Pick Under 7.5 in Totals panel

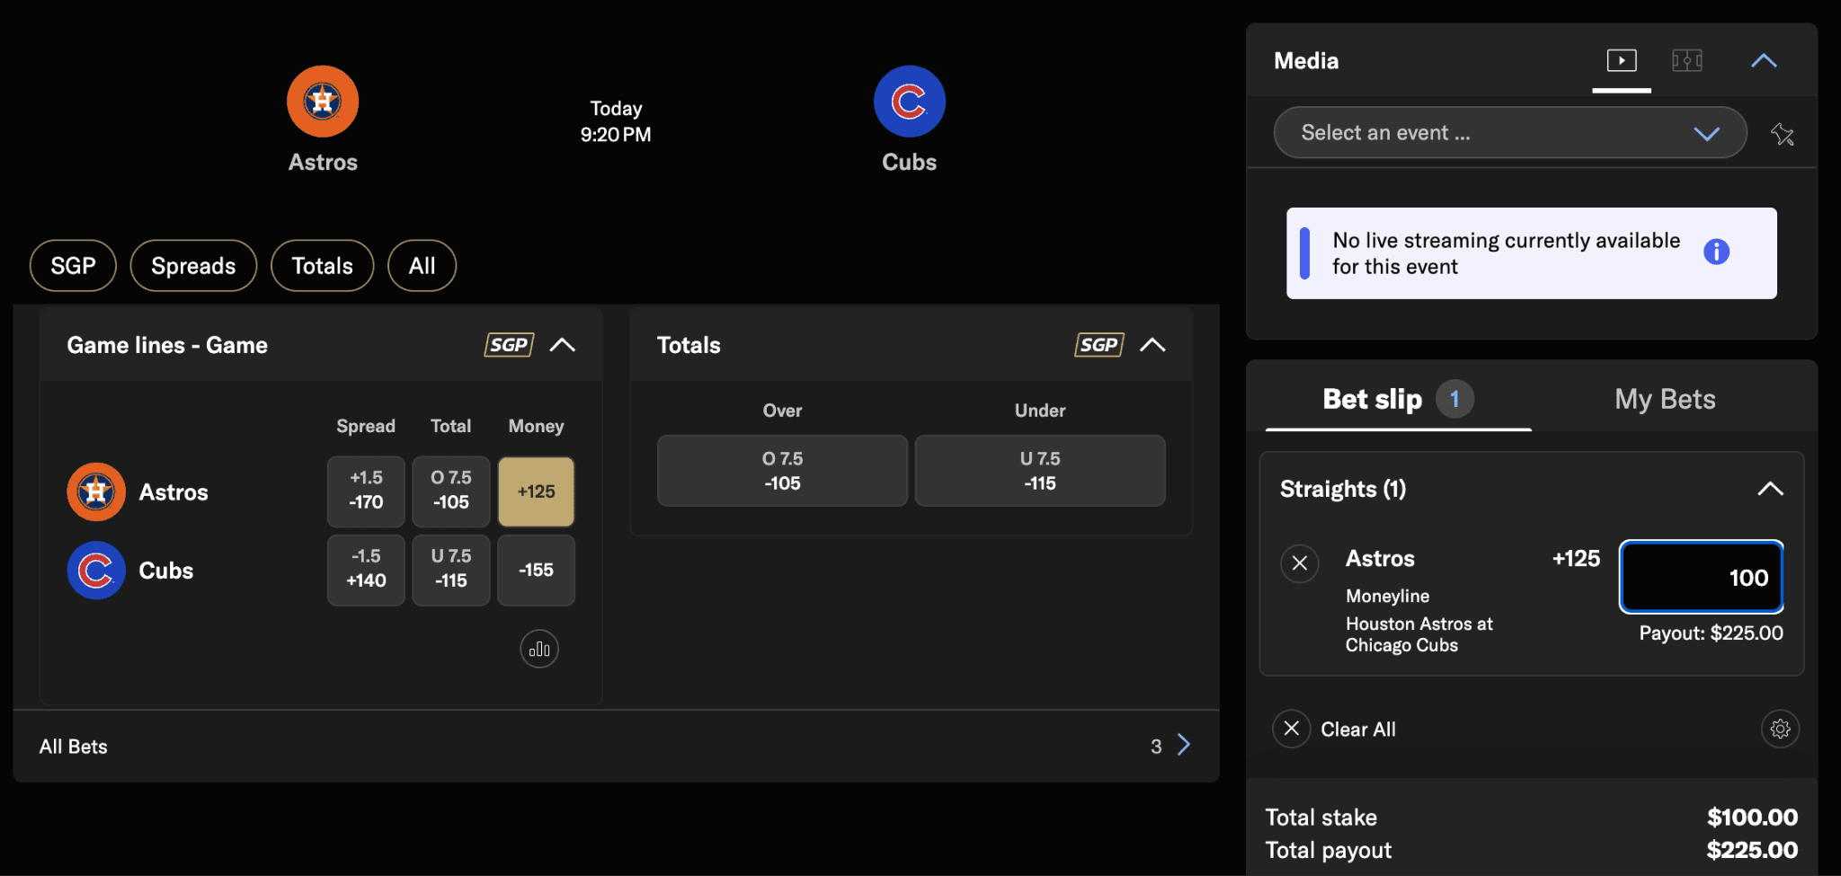click(x=1040, y=471)
